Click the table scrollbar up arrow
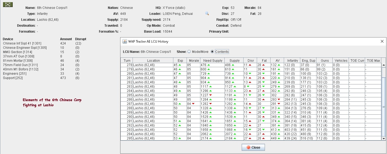The image size is (387, 154). point(384,65)
